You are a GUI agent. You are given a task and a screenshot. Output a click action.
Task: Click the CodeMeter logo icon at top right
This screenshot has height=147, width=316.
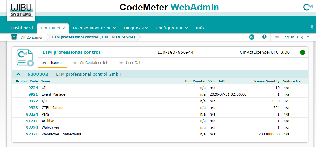coord(308,7)
